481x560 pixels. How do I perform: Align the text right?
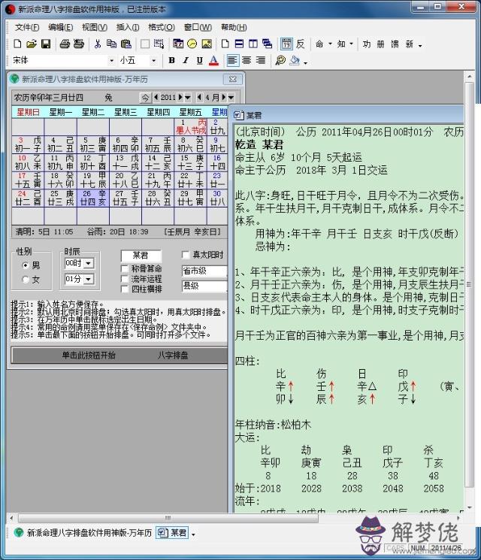coord(261,60)
